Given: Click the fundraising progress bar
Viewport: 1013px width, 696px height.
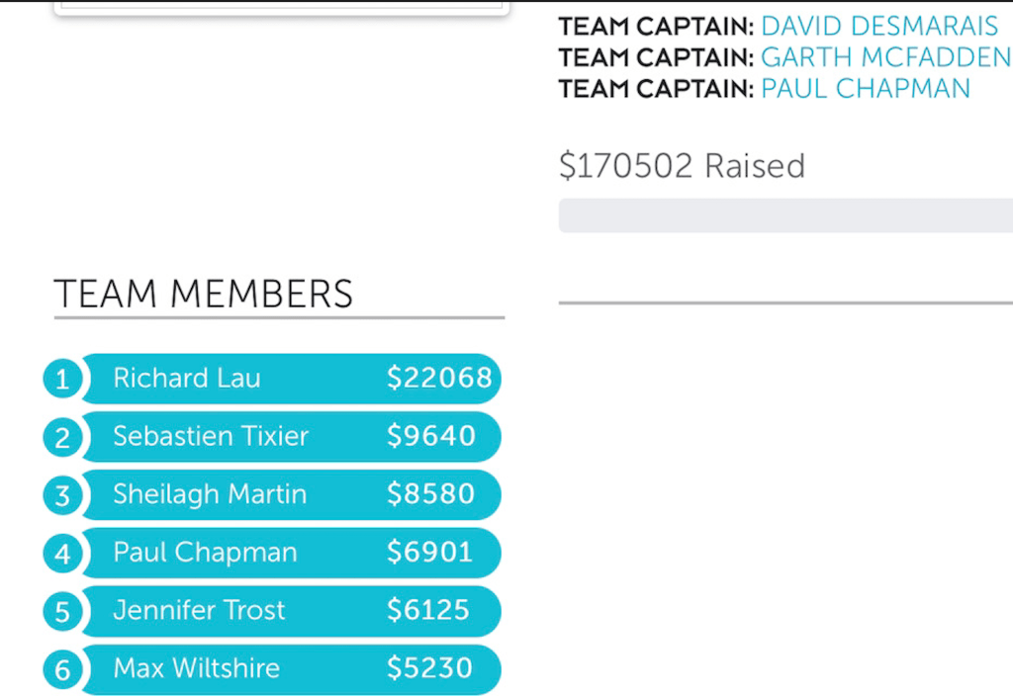Looking at the screenshot, I should tap(785, 216).
